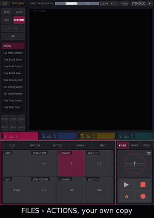This screenshot has height=218, width=154.
Task: Click the camera snapshot icon
Action: (x=149, y=153)
